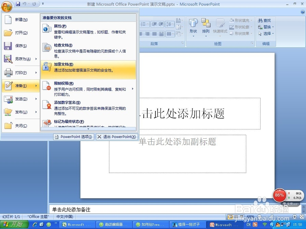Undo with the Quick Access arrow
Viewport: 306px width, 229px height.
[24, 4]
